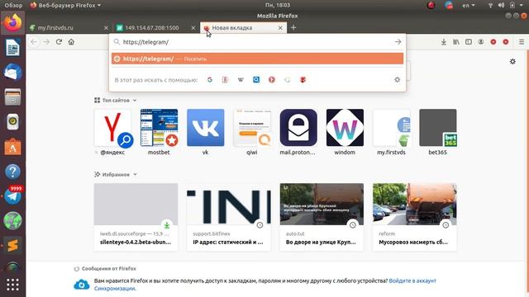The image size is (529, 297).
Task: Open the reform Мусоровоз article card
Action: (x=415, y=217)
